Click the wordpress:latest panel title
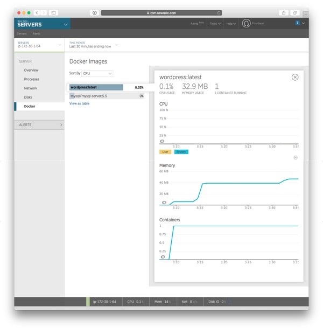 180,77
